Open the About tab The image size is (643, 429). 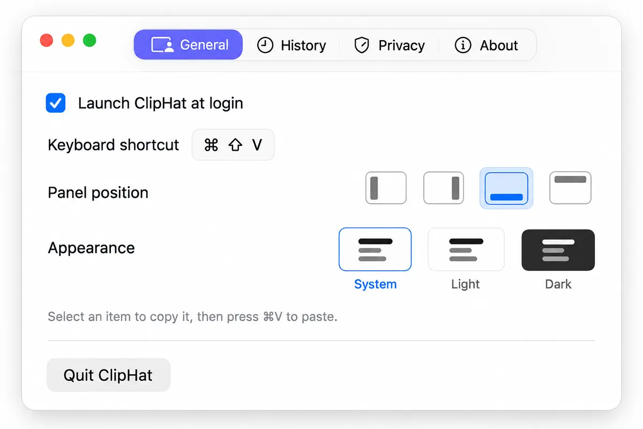(487, 45)
